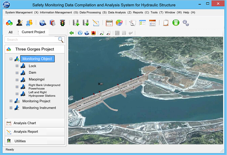Select the Maopingxi tree item
Image resolution: width=227 pixels, height=155 pixels.
37,79
